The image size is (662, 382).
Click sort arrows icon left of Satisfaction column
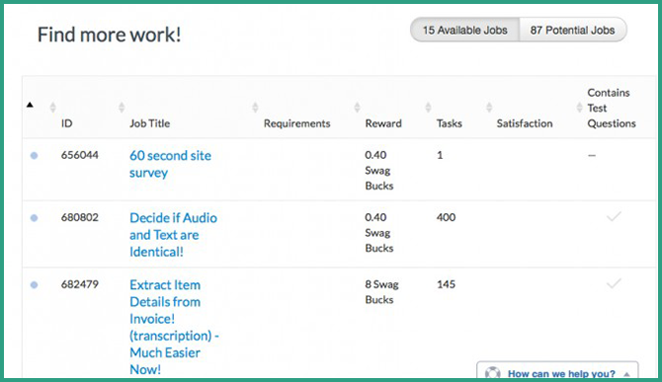tap(489, 108)
